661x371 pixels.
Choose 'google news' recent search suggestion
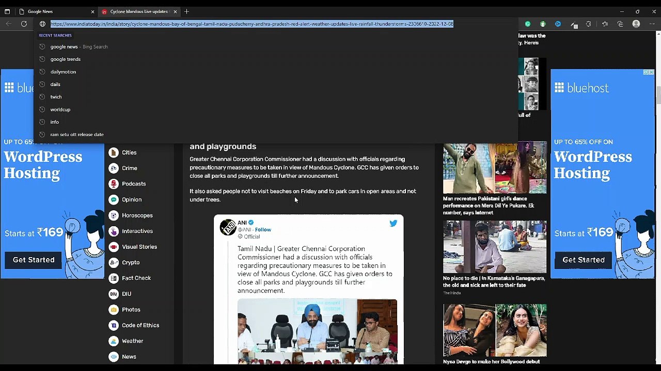click(x=276, y=46)
